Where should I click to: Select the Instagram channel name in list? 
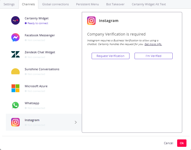tap(32, 120)
